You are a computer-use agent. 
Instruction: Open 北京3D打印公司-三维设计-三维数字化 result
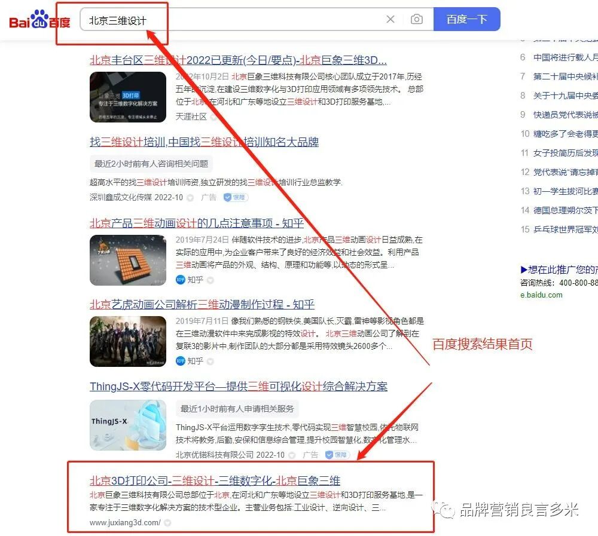(x=215, y=480)
